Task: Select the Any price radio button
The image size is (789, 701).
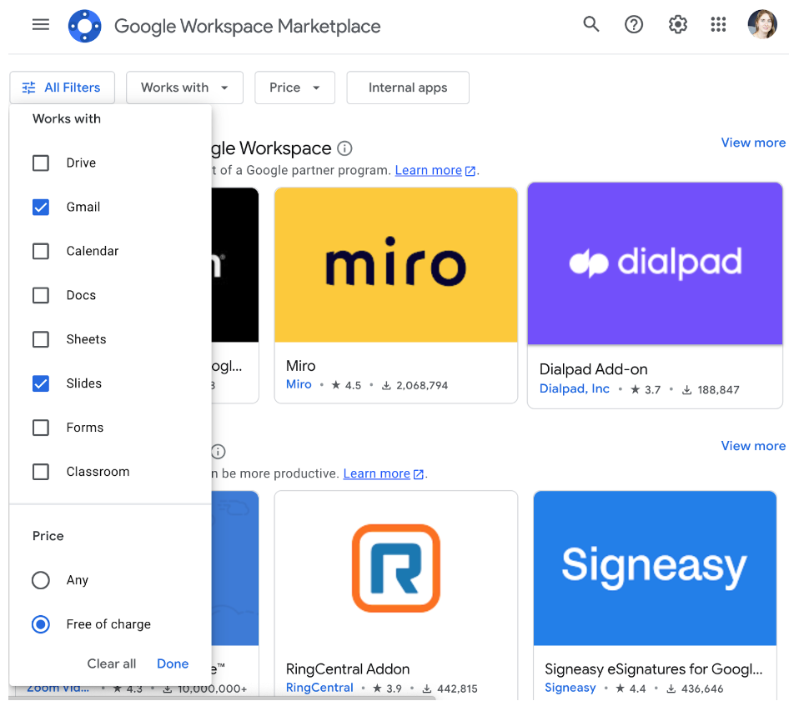Action: coord(41,580)
